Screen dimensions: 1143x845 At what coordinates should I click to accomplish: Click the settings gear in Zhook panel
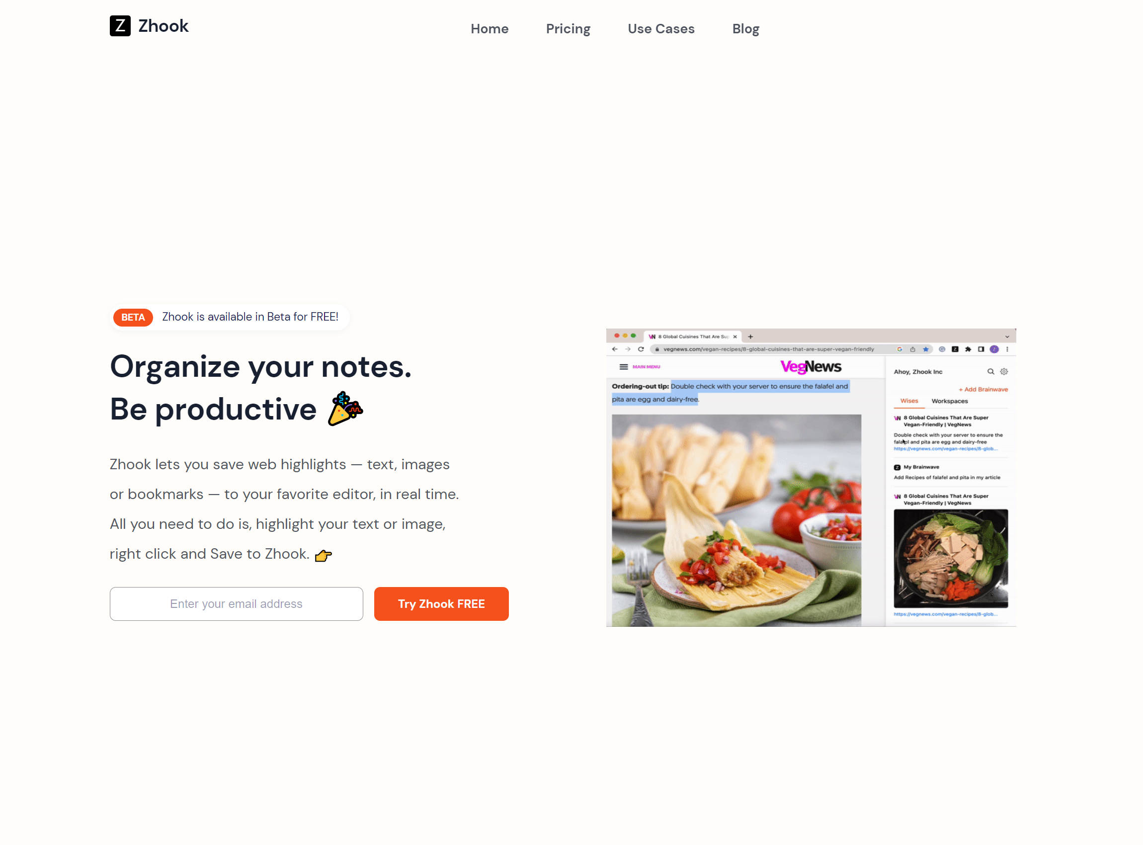tap(1004, 372)
